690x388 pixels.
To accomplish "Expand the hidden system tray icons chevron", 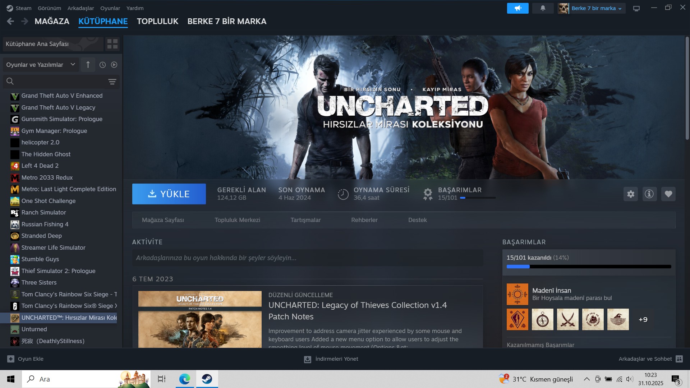I will coord(586,379).
